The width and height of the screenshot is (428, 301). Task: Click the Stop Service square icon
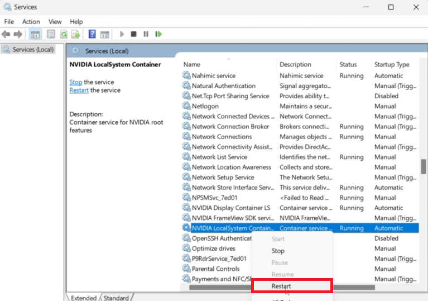tap(134, 34)
